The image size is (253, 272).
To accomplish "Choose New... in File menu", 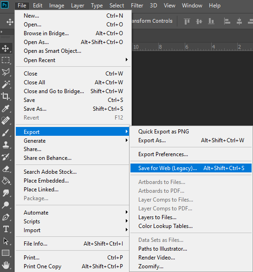I will tap(73, 16).
